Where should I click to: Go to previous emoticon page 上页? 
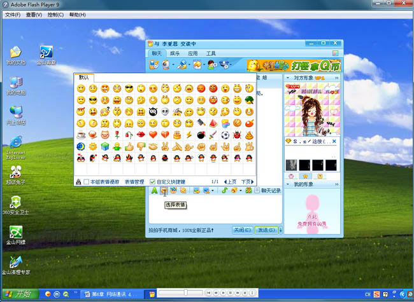tap(230, 182)
